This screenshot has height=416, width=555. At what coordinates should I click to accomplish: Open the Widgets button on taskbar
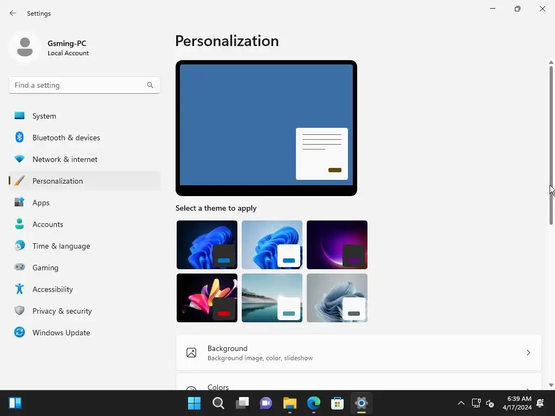point(15,403)
